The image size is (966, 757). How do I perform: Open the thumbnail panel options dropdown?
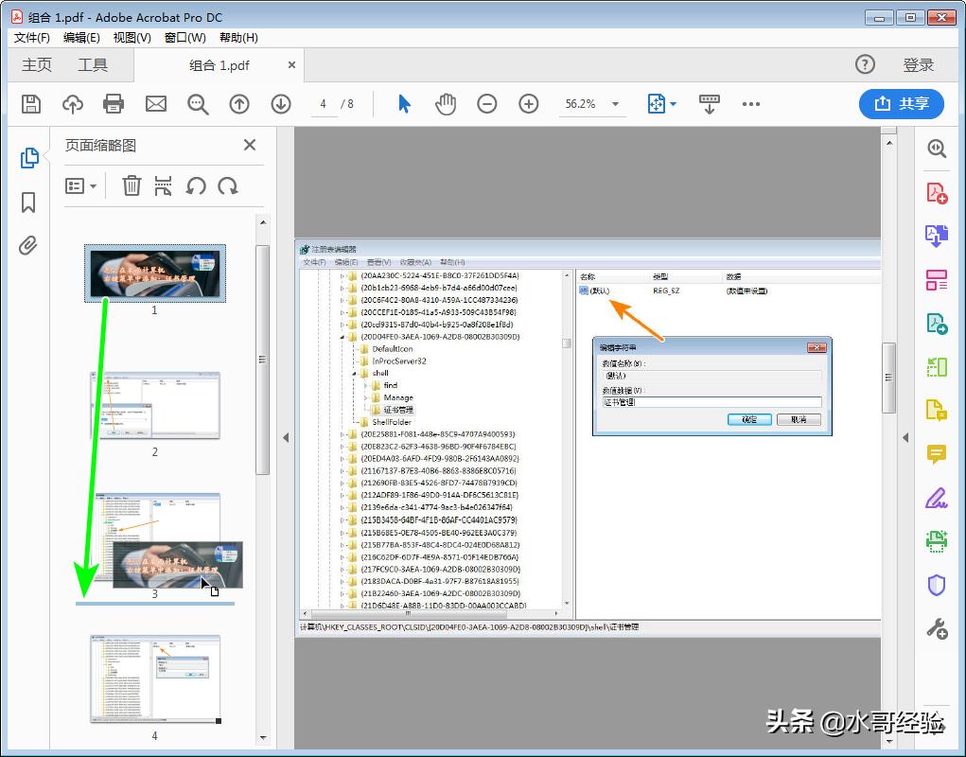tap(81, 185)
